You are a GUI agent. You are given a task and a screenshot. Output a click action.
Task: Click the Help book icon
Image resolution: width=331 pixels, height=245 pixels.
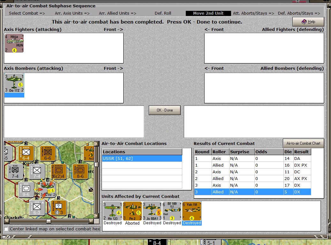(304, 21)
